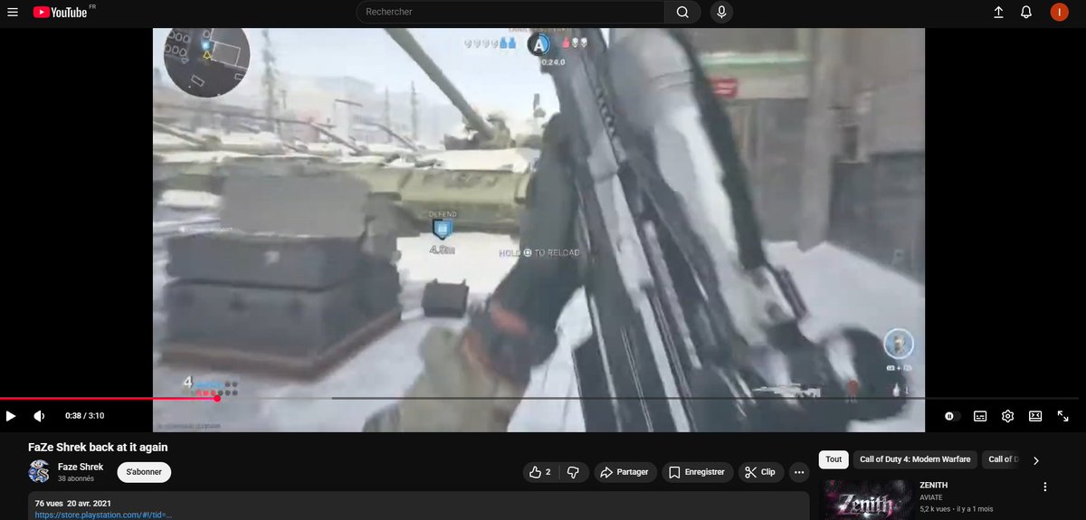Click the 38 abonnés subscriber count
This screenshot has width=1086, height=520.
[x=76, y=478]
